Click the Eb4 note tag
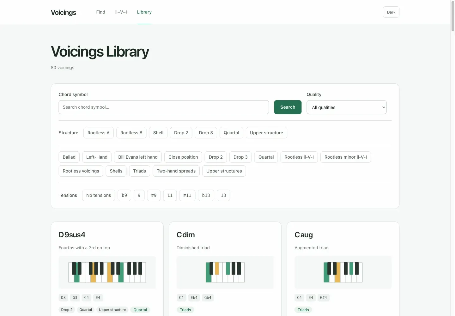The image size is (455, 316). (194, 298)
